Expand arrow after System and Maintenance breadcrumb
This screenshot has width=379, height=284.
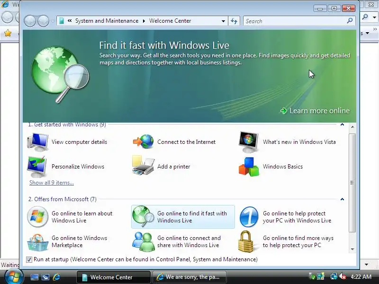(x=144, y=21)
